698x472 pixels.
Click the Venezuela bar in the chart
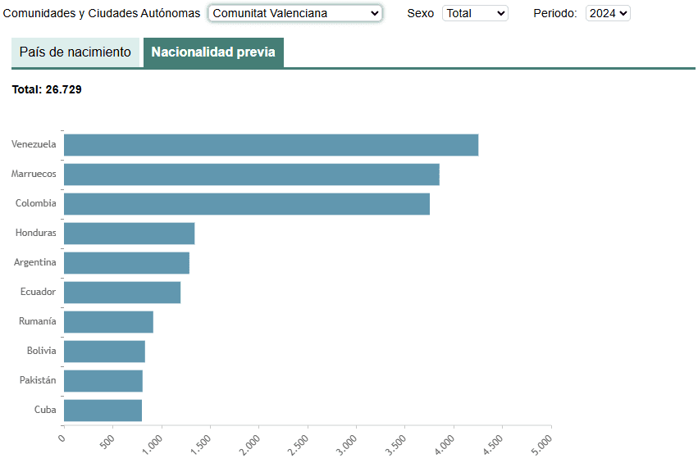pyautogui.click(x=271, y=145)
